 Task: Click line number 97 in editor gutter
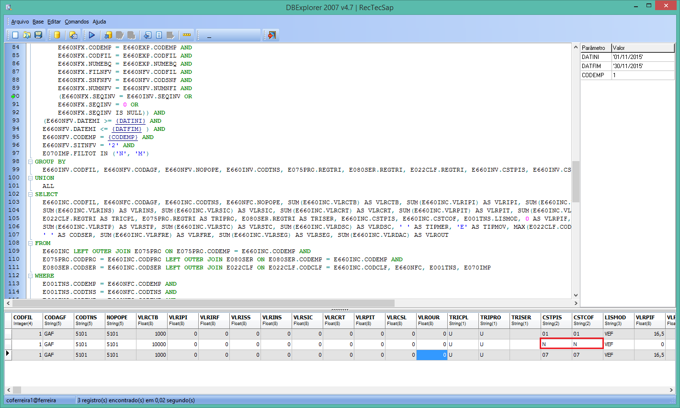point(16,153)
